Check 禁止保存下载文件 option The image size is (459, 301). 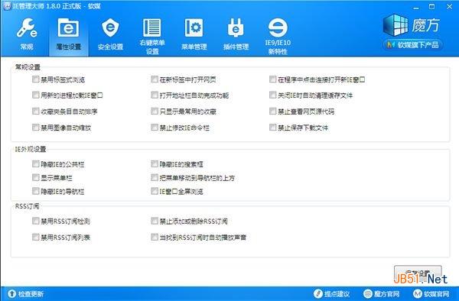[x=273, y=128]
